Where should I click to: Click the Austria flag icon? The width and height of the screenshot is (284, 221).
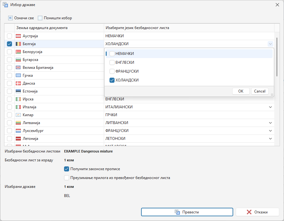18,36
